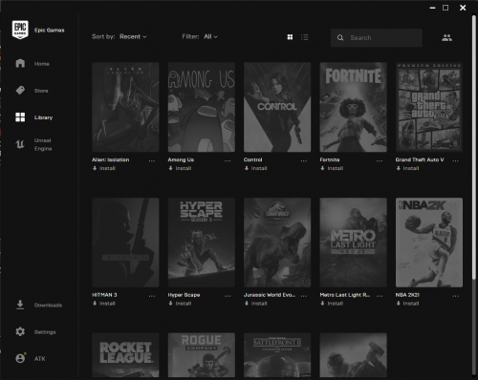
Task: Open more options for Jurassic World Evolution
Action: coord(304,296)
